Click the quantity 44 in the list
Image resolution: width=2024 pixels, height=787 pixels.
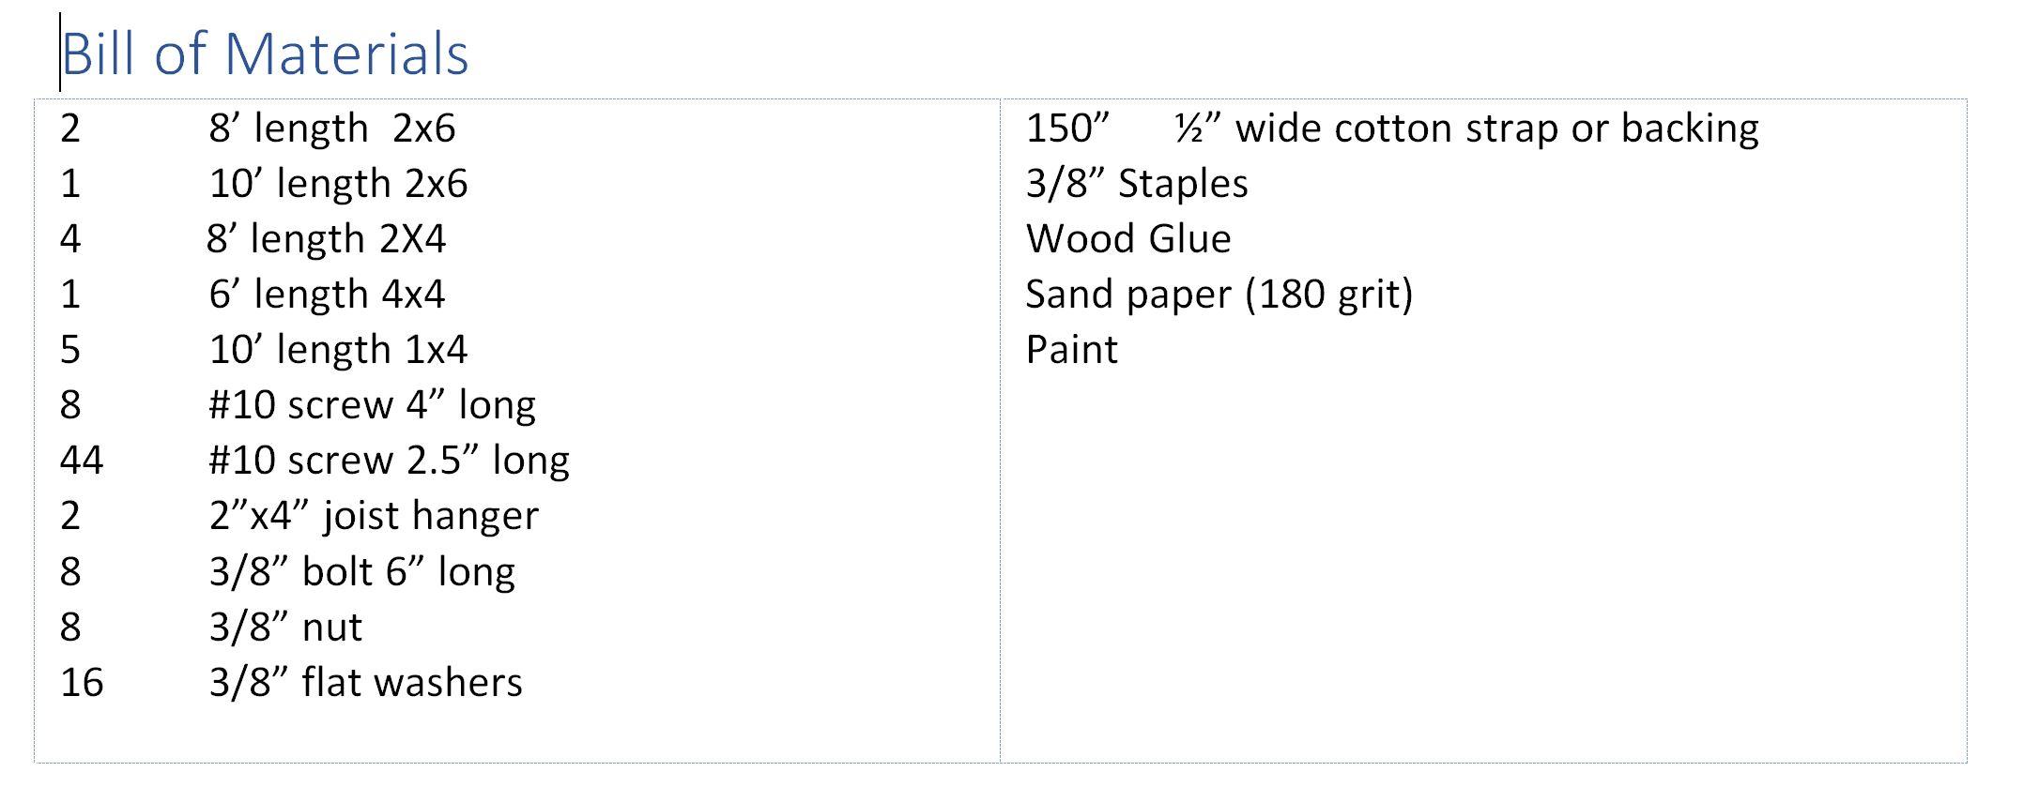tap(82, 461)
